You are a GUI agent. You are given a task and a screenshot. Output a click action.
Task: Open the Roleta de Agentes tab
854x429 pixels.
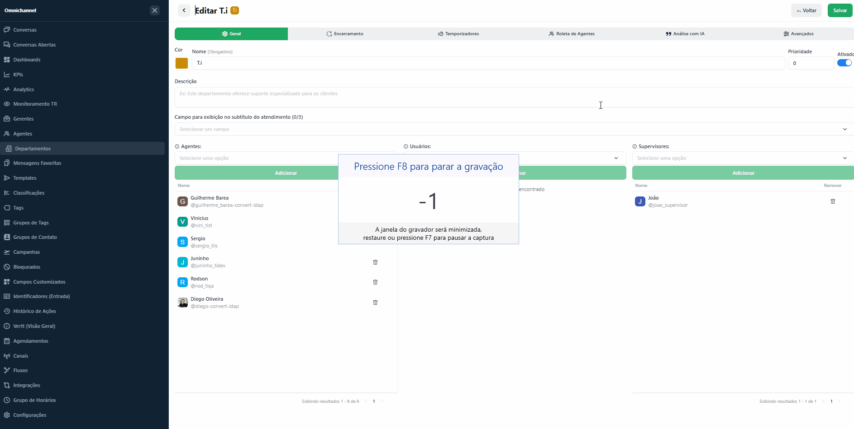click(x=571, y=34)
